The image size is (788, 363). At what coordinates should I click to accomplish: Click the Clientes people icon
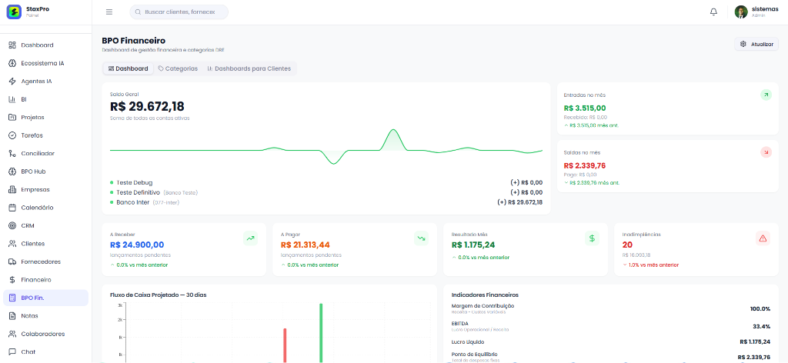coord(12,244)
